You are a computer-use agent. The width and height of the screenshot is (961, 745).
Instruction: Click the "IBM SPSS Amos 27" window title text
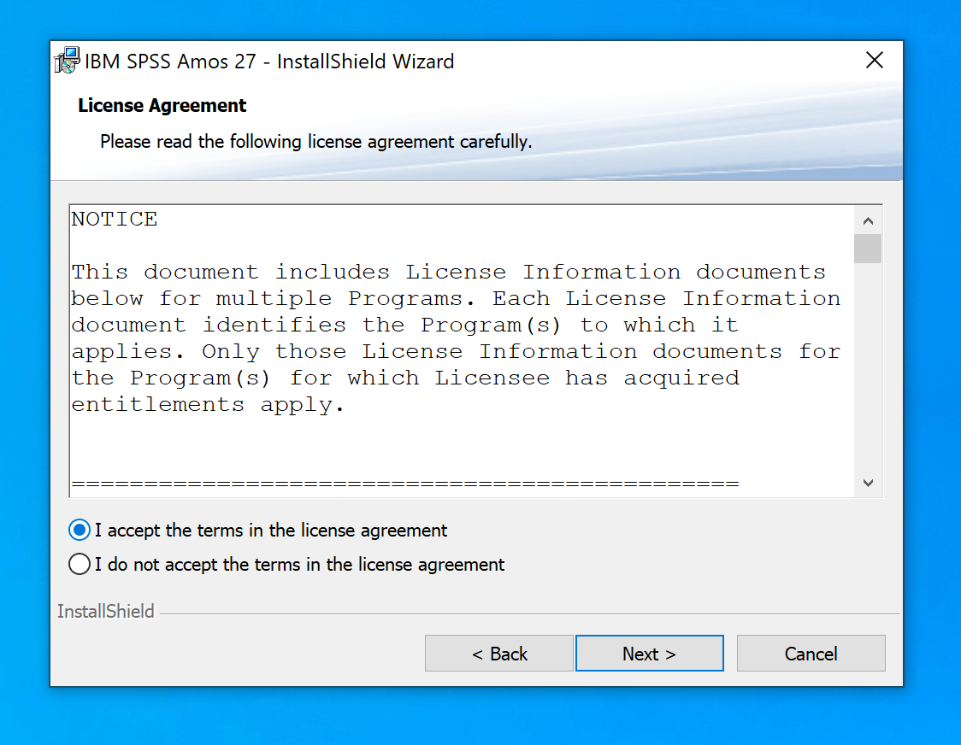coord(269,62)
